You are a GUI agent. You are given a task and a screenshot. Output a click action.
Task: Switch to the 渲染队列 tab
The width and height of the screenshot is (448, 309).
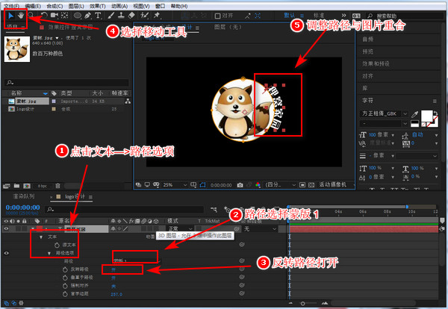[x=23, y=196]
